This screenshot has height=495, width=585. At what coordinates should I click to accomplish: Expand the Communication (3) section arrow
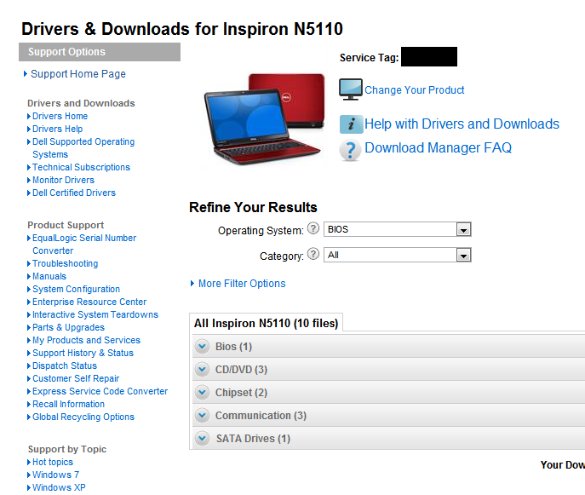(x=202, y=416)
